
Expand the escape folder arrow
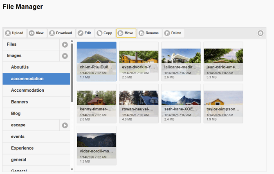65,125
